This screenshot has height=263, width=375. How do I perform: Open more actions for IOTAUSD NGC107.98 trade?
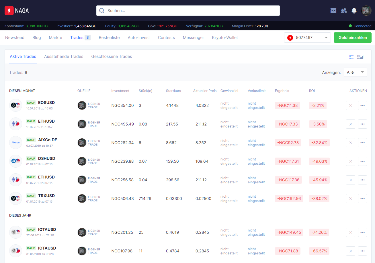[x=362, y=251]
